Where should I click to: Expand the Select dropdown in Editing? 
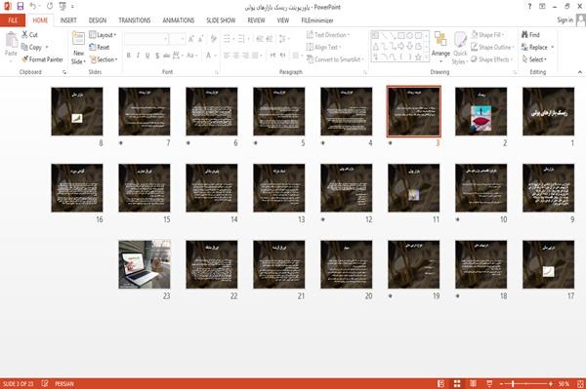click(534, 59)
